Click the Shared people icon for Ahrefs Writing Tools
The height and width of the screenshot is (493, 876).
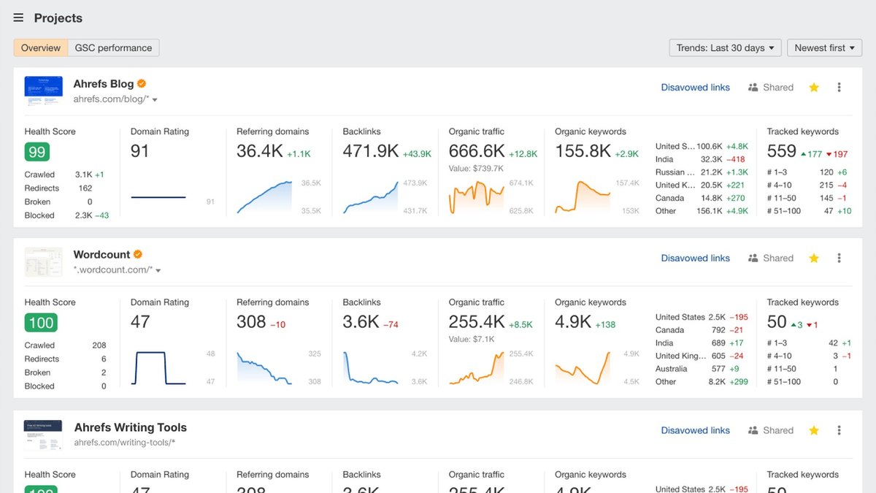(753, 431)
